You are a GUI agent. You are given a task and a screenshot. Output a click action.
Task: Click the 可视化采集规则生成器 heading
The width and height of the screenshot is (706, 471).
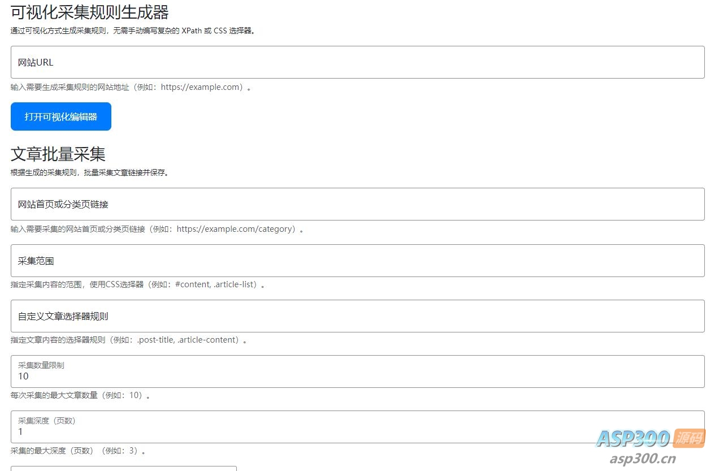(90, 12)
